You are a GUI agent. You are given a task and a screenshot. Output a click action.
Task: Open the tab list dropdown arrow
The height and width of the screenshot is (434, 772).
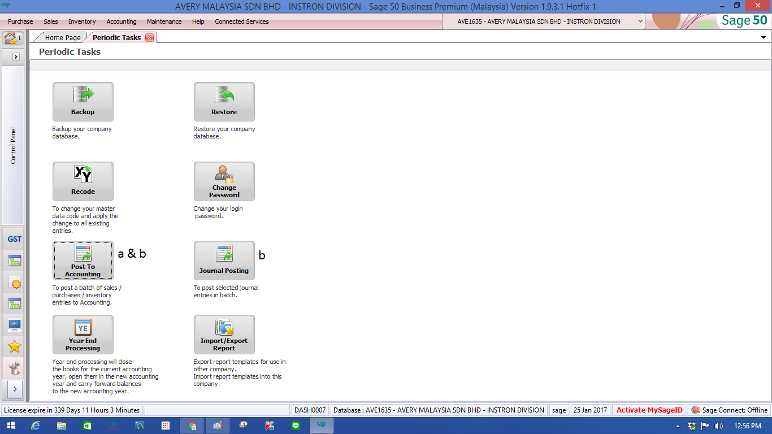(764, 37)
